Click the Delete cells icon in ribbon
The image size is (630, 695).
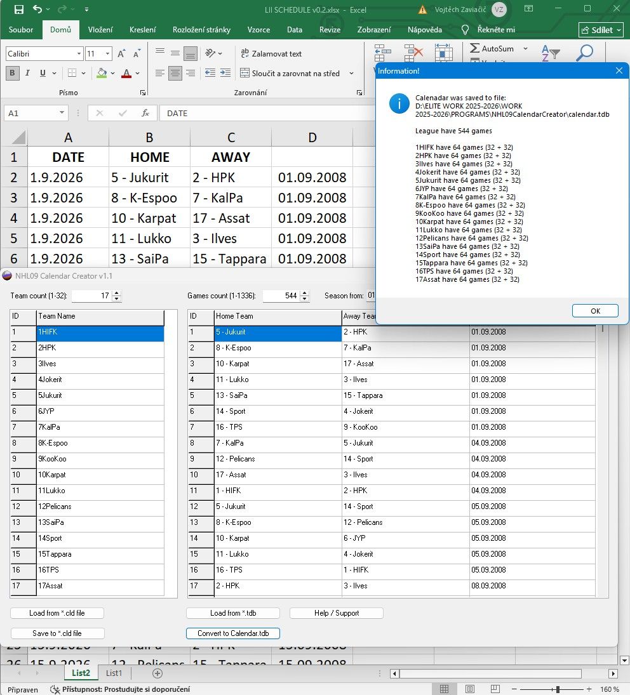point(413,53)
